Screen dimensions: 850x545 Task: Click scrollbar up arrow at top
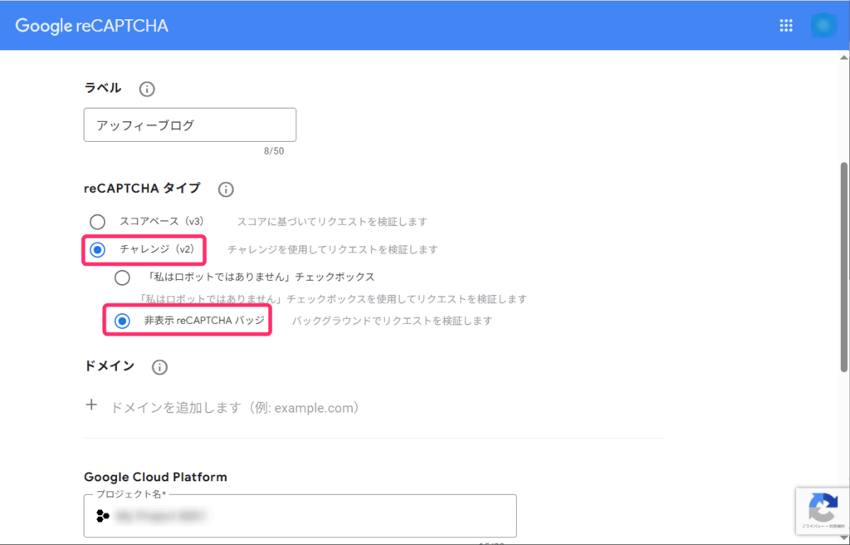click(844, 57)
